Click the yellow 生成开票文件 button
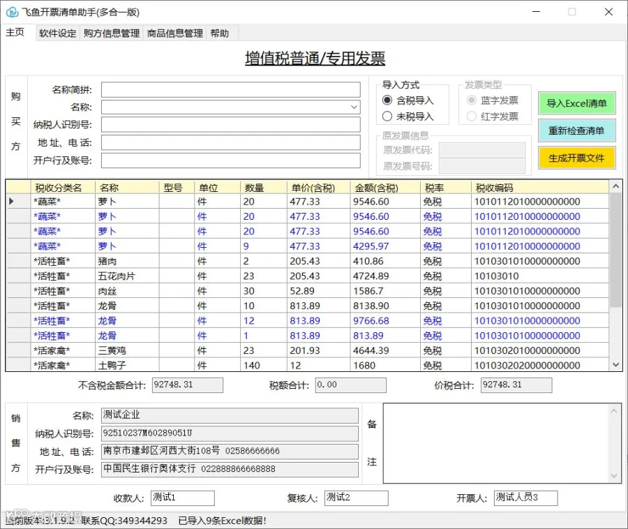Viewport: 628px width, 529px height. (576, 158)
